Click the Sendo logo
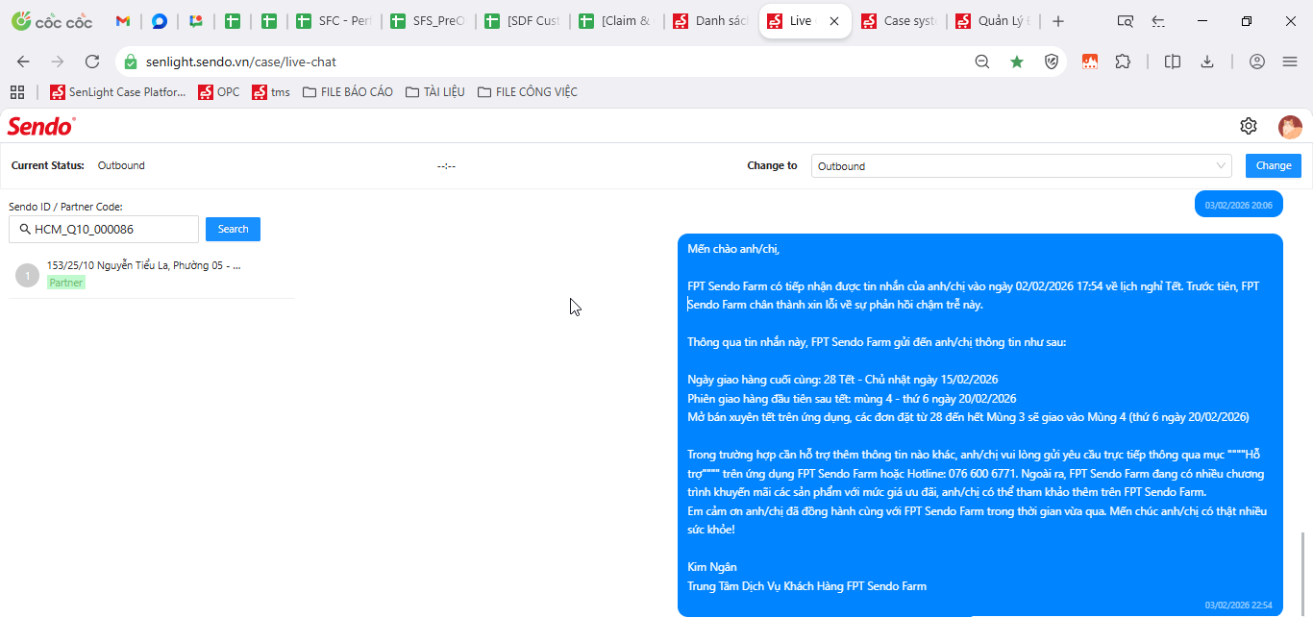Screen dimensions: 1313x618 (x=41, y=126)
